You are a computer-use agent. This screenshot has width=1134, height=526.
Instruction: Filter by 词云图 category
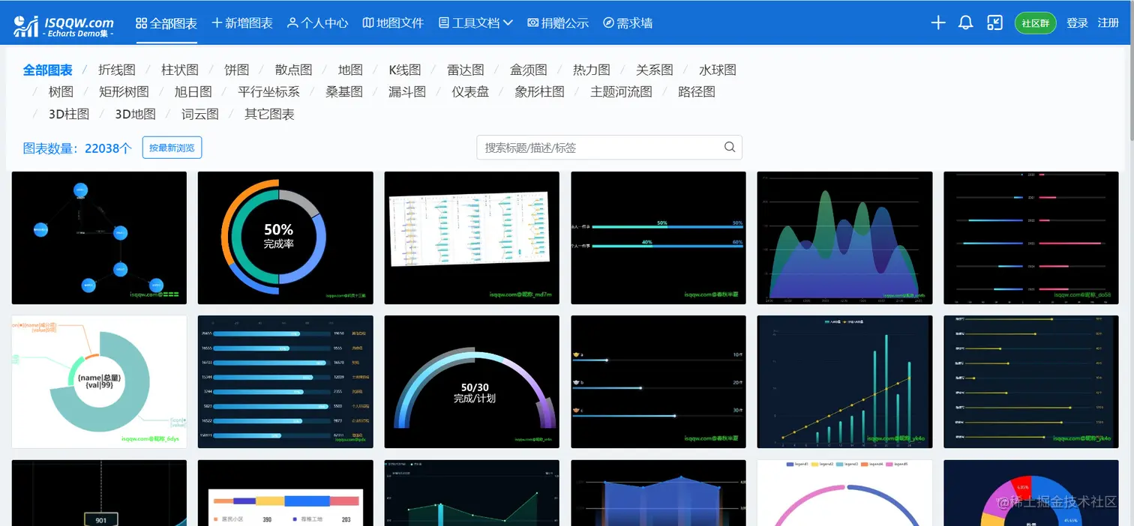click(200, 114)
